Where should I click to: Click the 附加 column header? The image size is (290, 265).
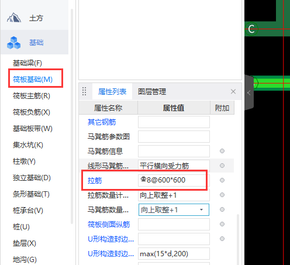(x=222, y=108)
